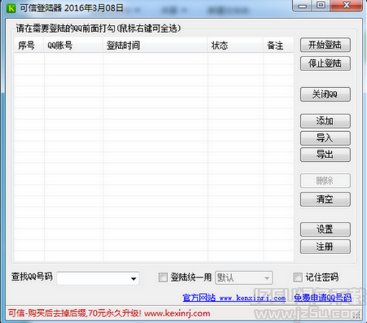
Task: Sort by the 状态 column header
Action: (236, 45)
